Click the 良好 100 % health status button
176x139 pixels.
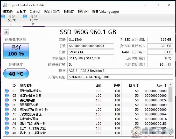[16, 51]
